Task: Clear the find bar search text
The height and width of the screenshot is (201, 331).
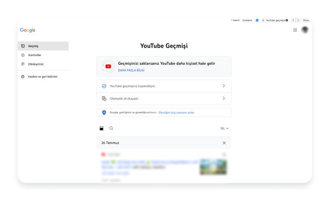Action: [287, 20]
